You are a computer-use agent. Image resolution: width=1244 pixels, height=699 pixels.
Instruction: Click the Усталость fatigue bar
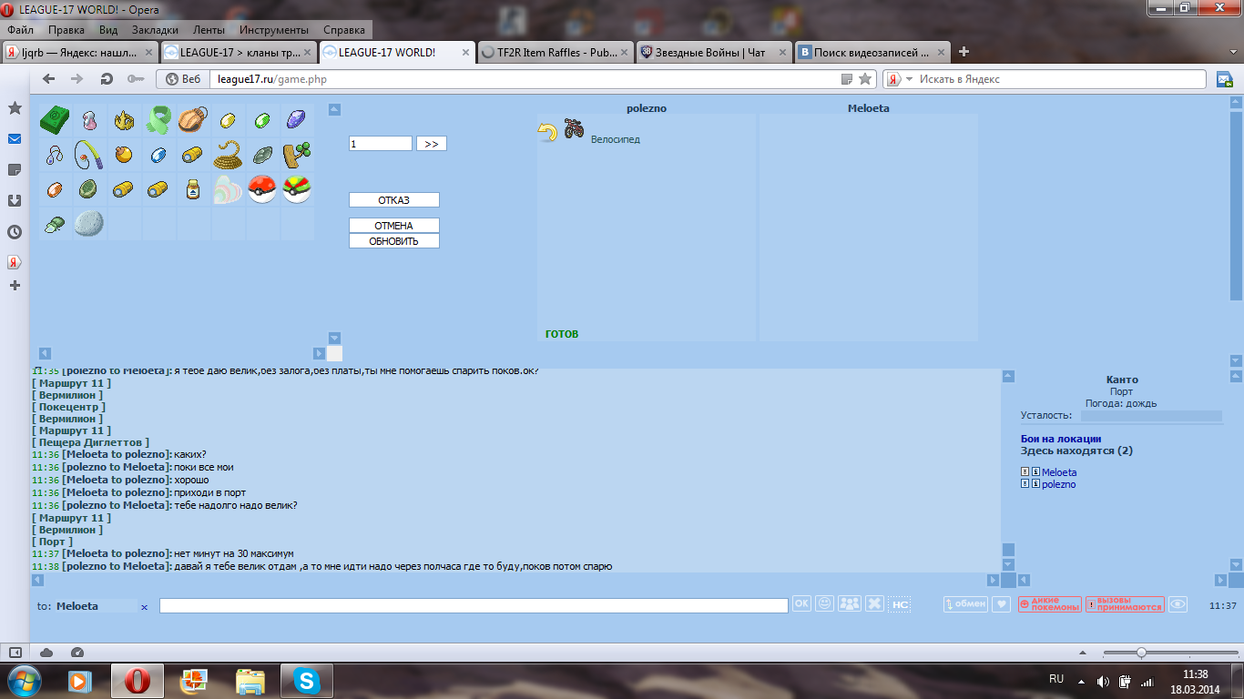[1151, 416]
